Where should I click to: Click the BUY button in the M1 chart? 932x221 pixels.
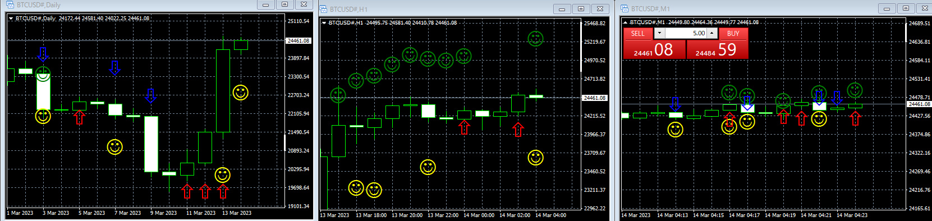[x=733, y=34]
